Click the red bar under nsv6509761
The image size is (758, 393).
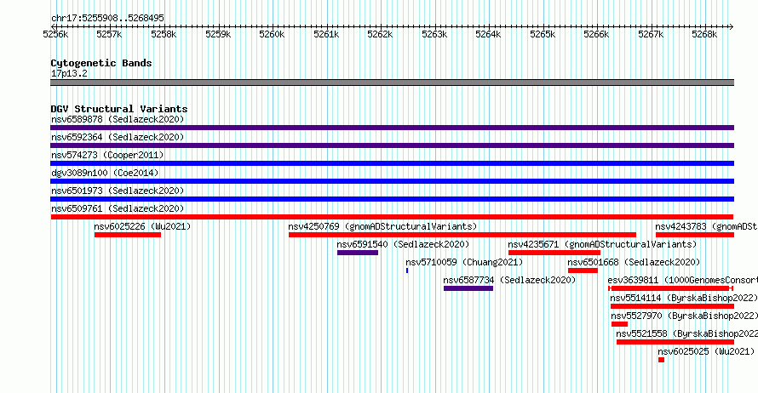tap(392, 217)
